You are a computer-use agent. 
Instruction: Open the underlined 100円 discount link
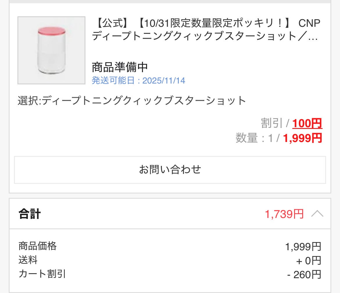pos(307,124)
